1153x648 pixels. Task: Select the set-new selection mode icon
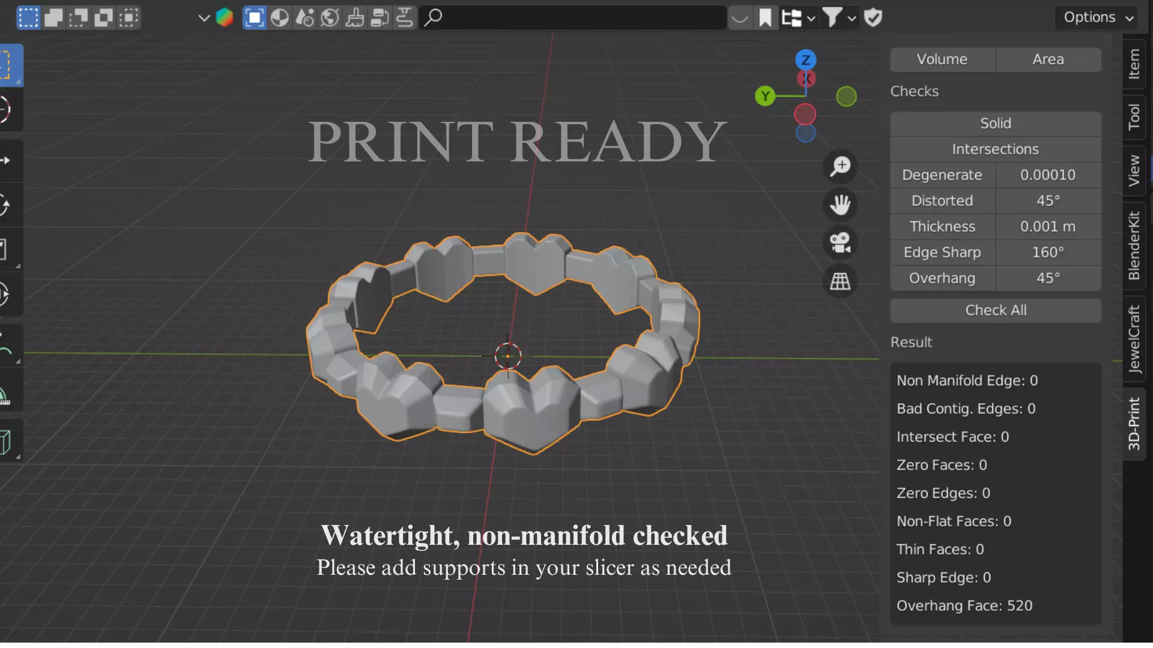[x=28, y=17]
